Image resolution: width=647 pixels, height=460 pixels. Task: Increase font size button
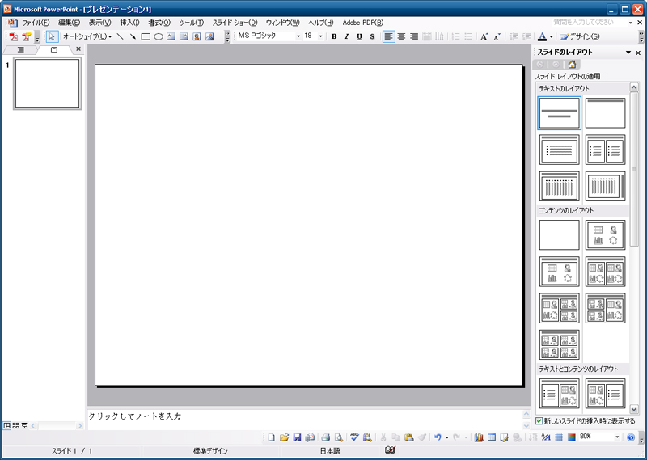pyautogui.click(x=484, y=36)
